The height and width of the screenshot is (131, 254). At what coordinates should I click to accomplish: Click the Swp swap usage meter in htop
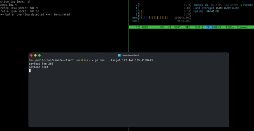coord(162,21)
